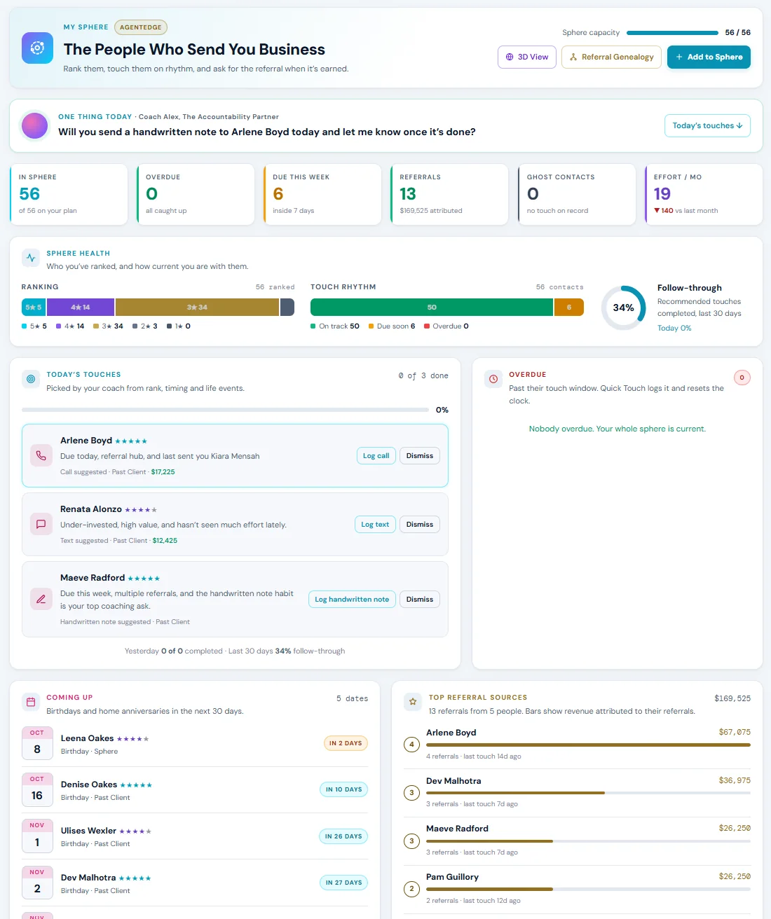Click the phone icon beside Arlene Boyd

(x=41, y=455)
